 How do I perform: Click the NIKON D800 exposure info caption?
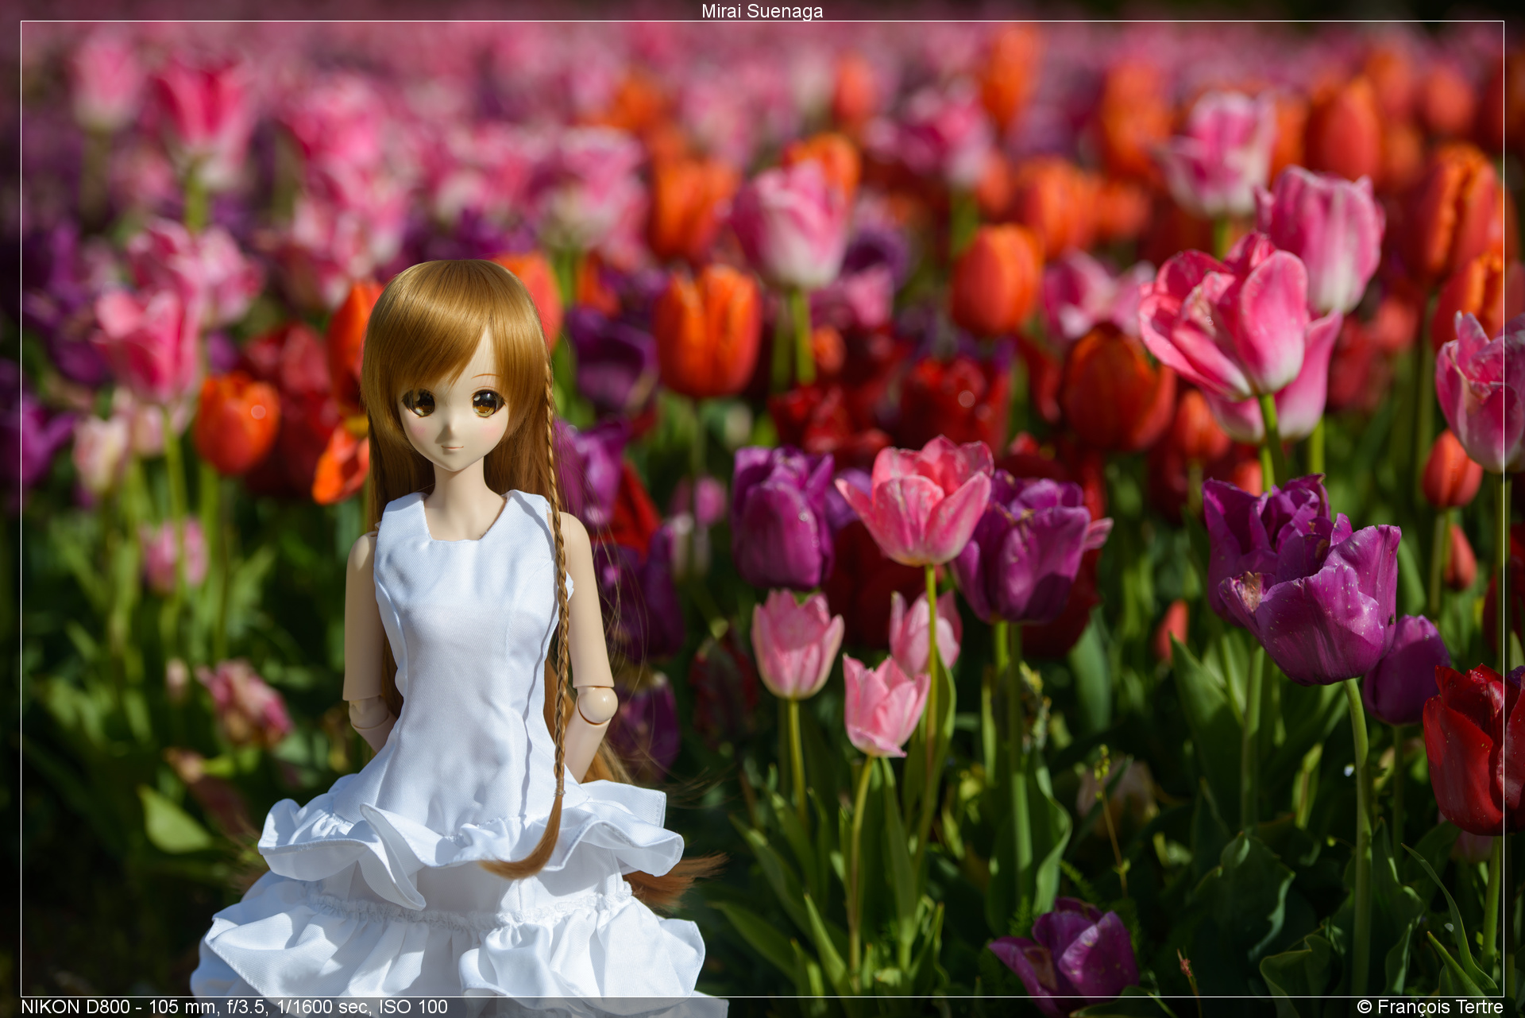point(234,1007)
